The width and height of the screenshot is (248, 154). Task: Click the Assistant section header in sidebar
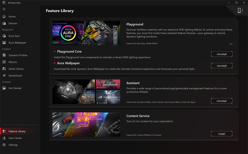coord(6,49)
